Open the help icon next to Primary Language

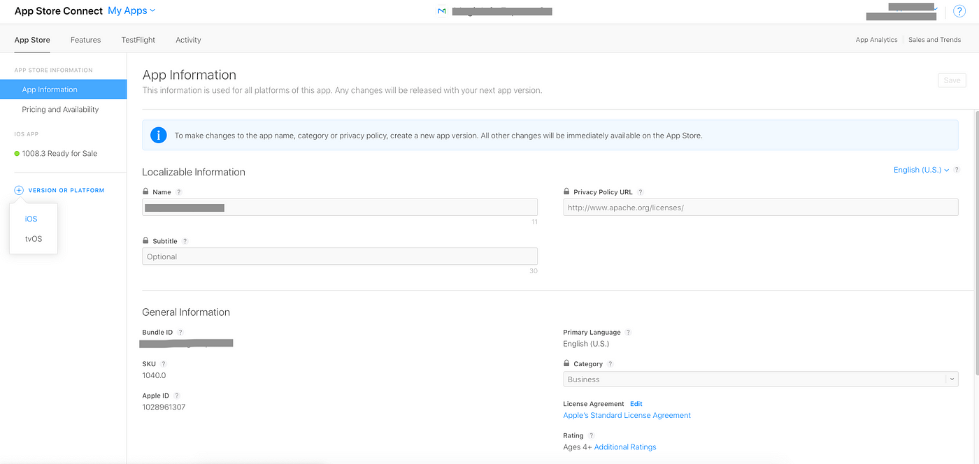click(x=628, y=333)
